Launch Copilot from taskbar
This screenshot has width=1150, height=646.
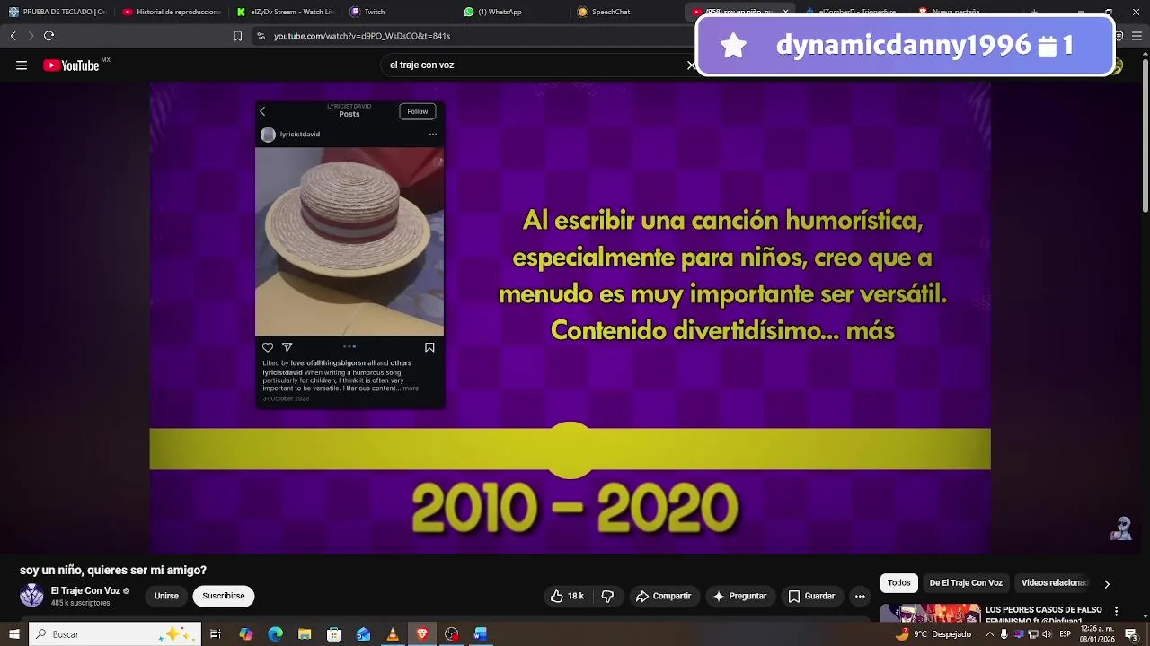point(245,634)
